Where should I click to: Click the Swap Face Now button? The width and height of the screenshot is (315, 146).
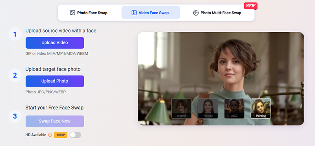tap(55, 121)
